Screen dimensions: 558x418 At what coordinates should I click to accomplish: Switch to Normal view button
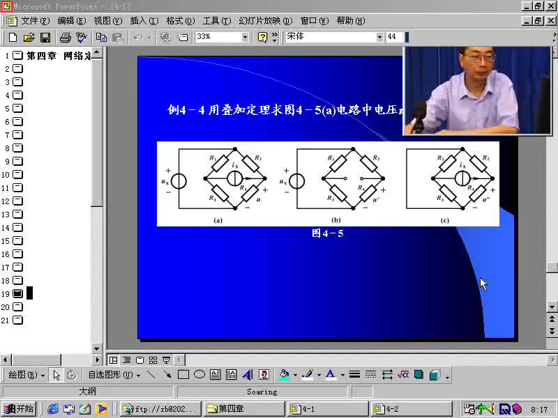coord(113,360)
